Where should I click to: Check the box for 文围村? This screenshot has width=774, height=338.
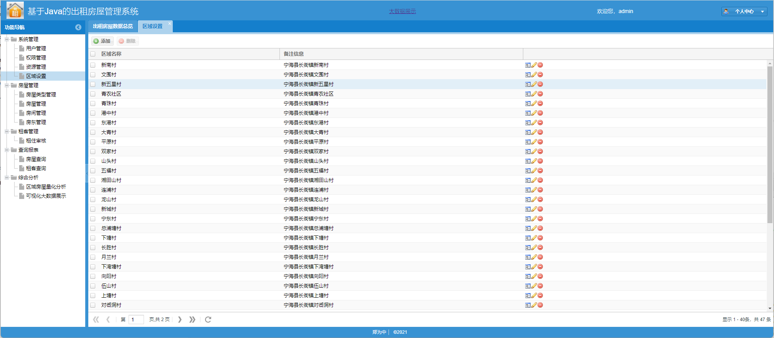pos(93,75)
